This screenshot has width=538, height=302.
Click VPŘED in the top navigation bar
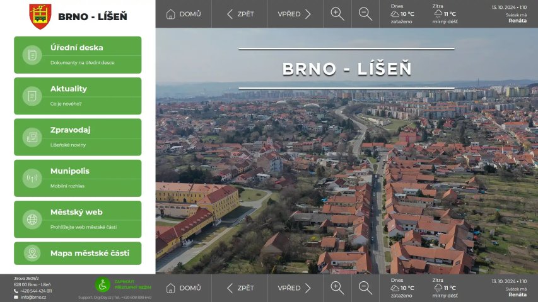[295, 14]
